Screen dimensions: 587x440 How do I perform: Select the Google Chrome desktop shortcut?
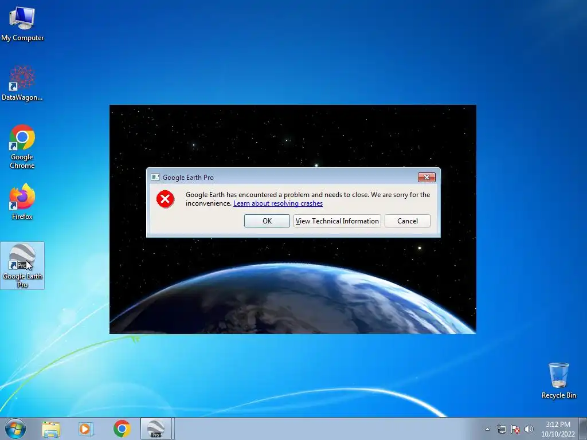22,147
